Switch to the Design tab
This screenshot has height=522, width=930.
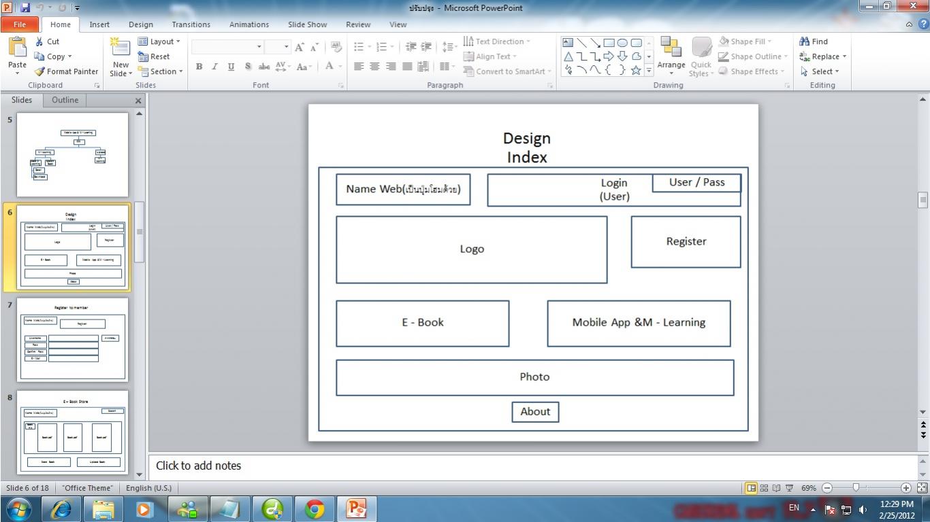point(141,24)
